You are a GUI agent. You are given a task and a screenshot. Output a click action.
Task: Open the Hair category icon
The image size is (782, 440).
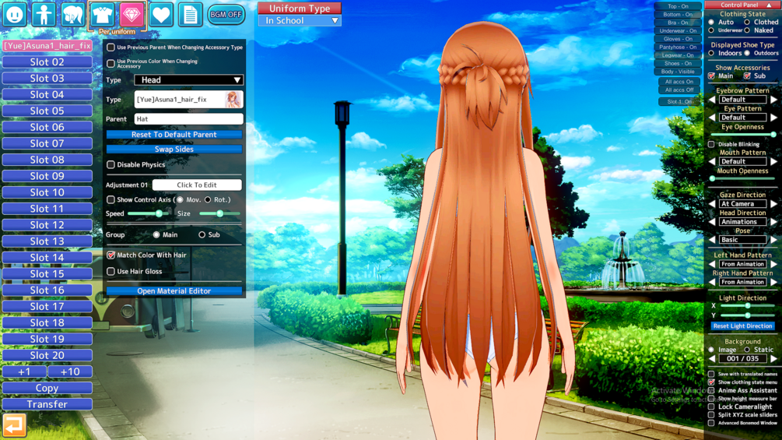click(73, 15)
